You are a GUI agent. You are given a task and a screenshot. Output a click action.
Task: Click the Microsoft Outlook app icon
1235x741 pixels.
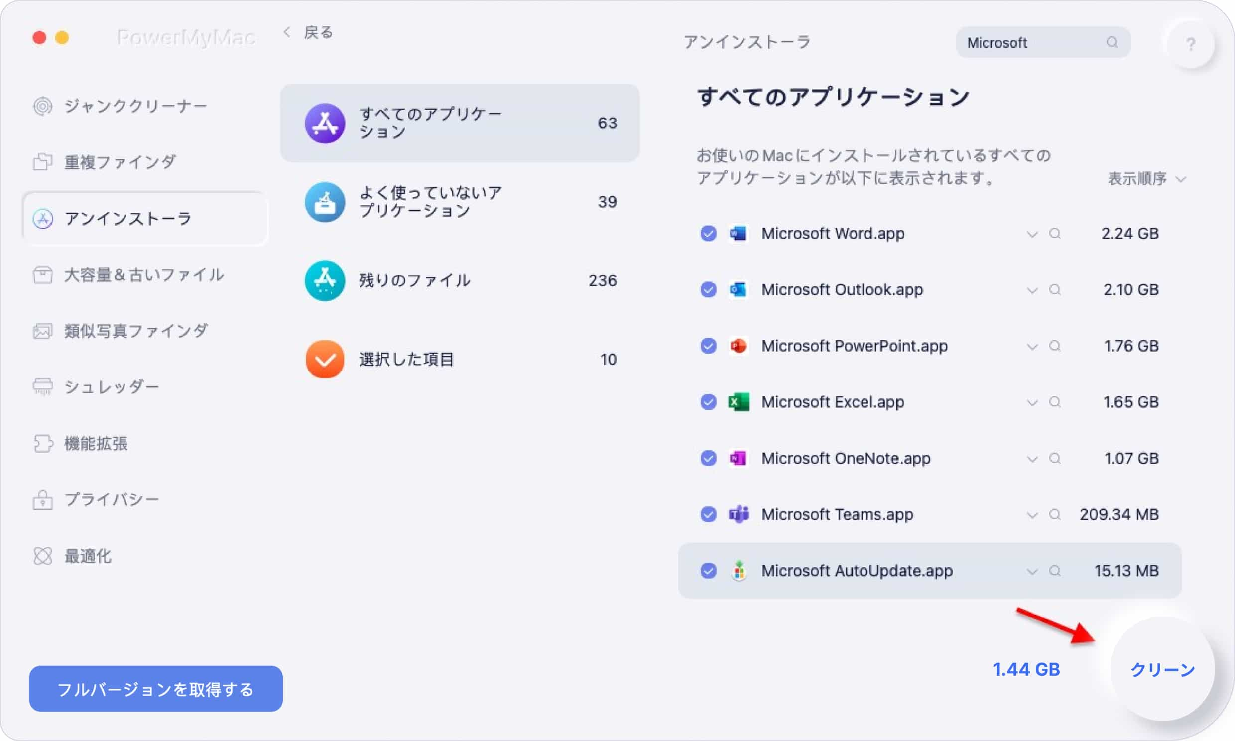[x=739, y=290]
